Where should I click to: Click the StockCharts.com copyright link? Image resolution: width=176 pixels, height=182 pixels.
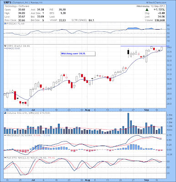click(x=156, y=3)
